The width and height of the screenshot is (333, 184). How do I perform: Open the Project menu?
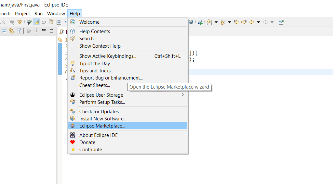(x=22, y=14)
